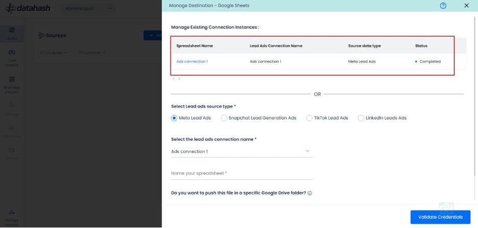The height and width of the screenshot is (228, 478).
Task: Expand the 1 Connected sources filter
Action: [54, 53]
